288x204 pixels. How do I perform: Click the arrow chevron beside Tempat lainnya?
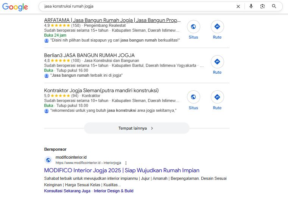click(x=152, y=128)
